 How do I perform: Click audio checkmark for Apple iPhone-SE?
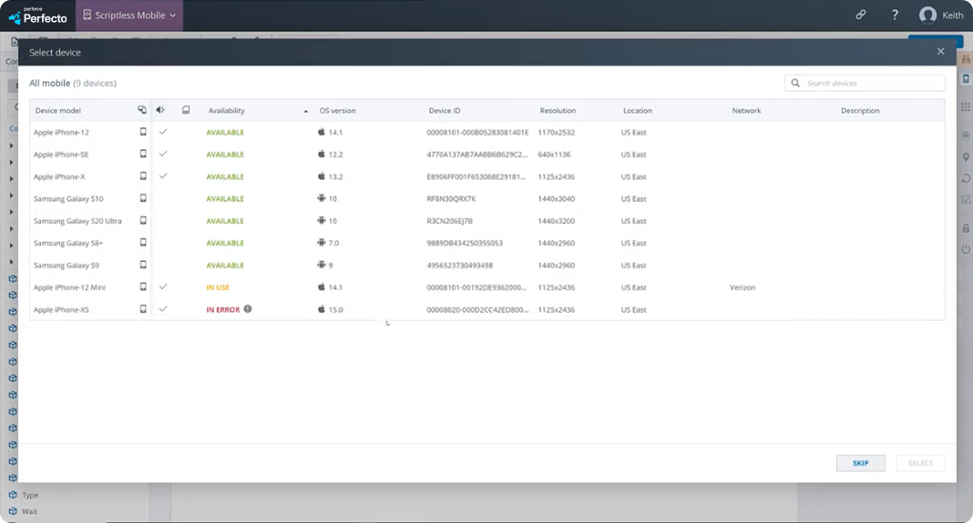(163, 154)
